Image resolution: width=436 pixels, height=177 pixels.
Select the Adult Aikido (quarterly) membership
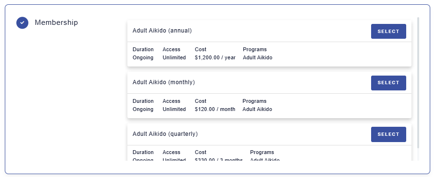pos(388,134)
